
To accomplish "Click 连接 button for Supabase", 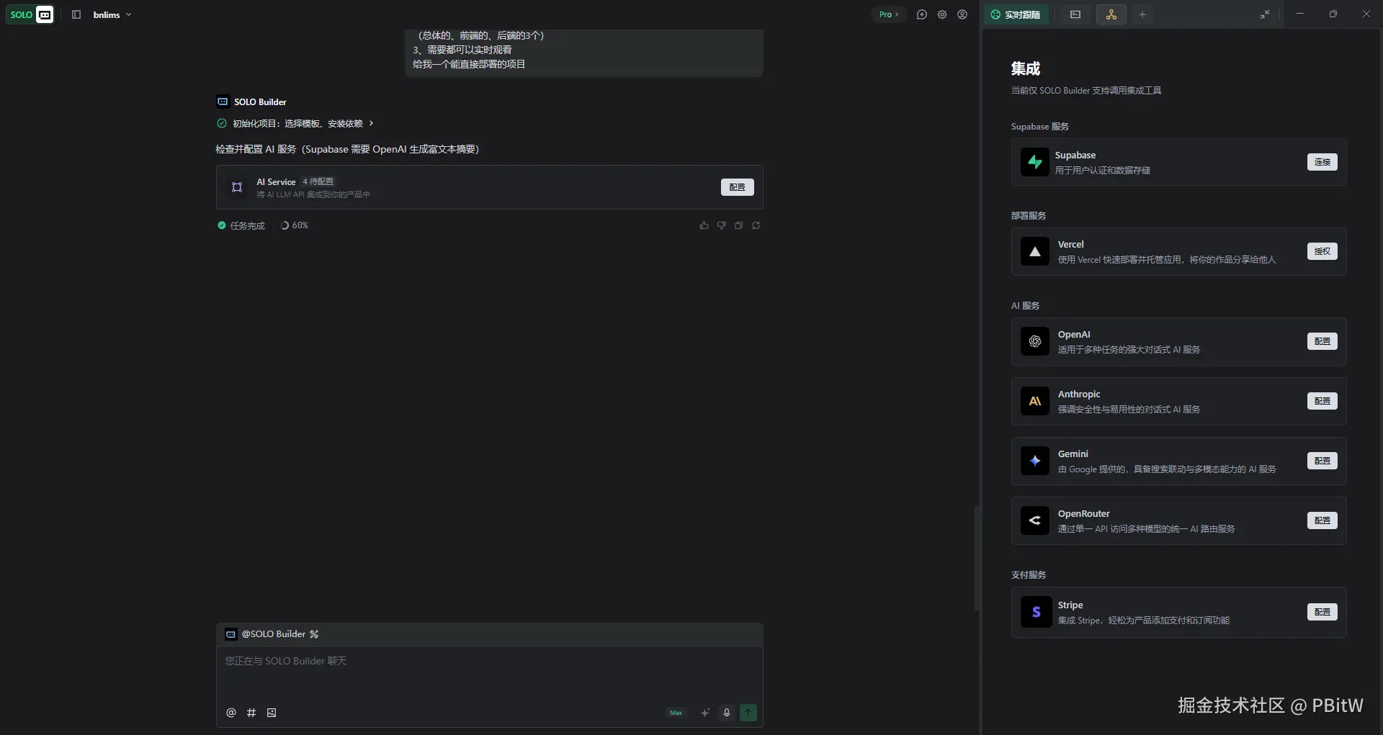I will click(1322, 162).
